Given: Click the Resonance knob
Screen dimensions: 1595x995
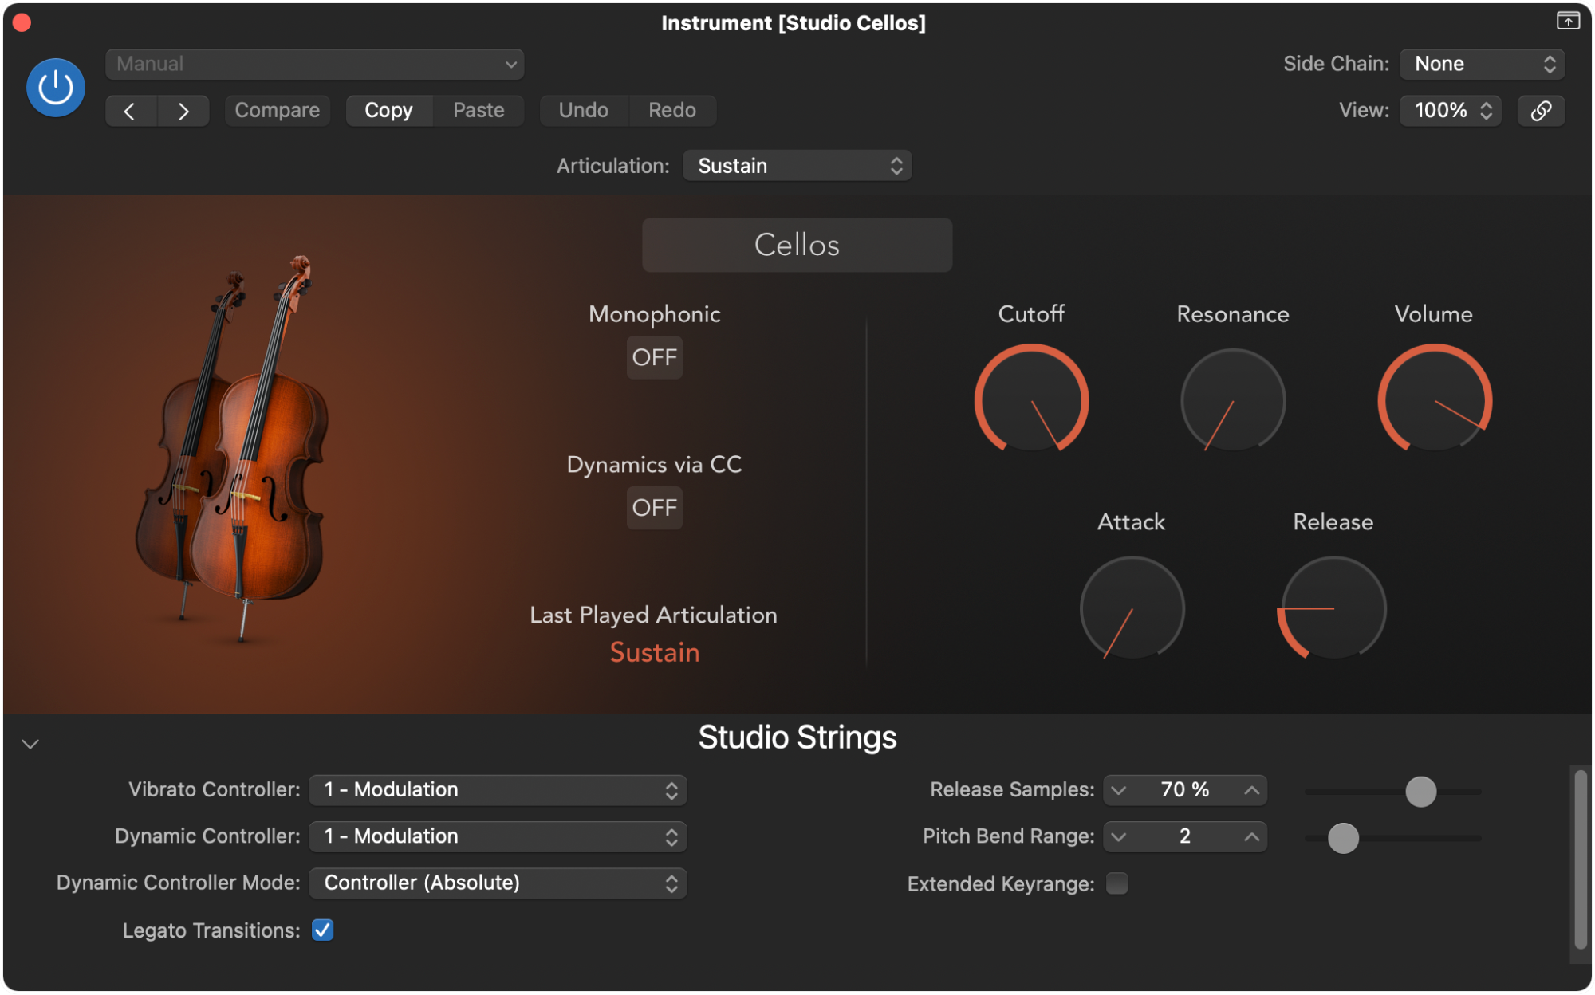Looking at the screenshot, I should click(x=1233, y=400).
